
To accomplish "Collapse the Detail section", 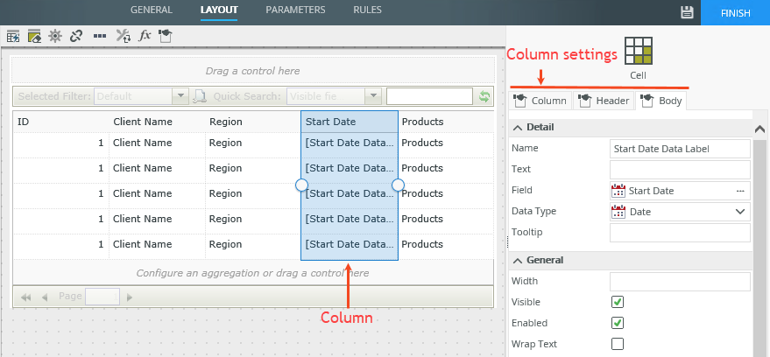I will pyautogui.click(x=517, y=128).
